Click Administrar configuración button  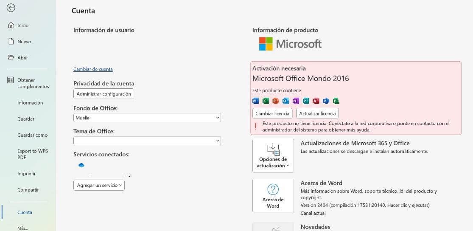(104, 94)
